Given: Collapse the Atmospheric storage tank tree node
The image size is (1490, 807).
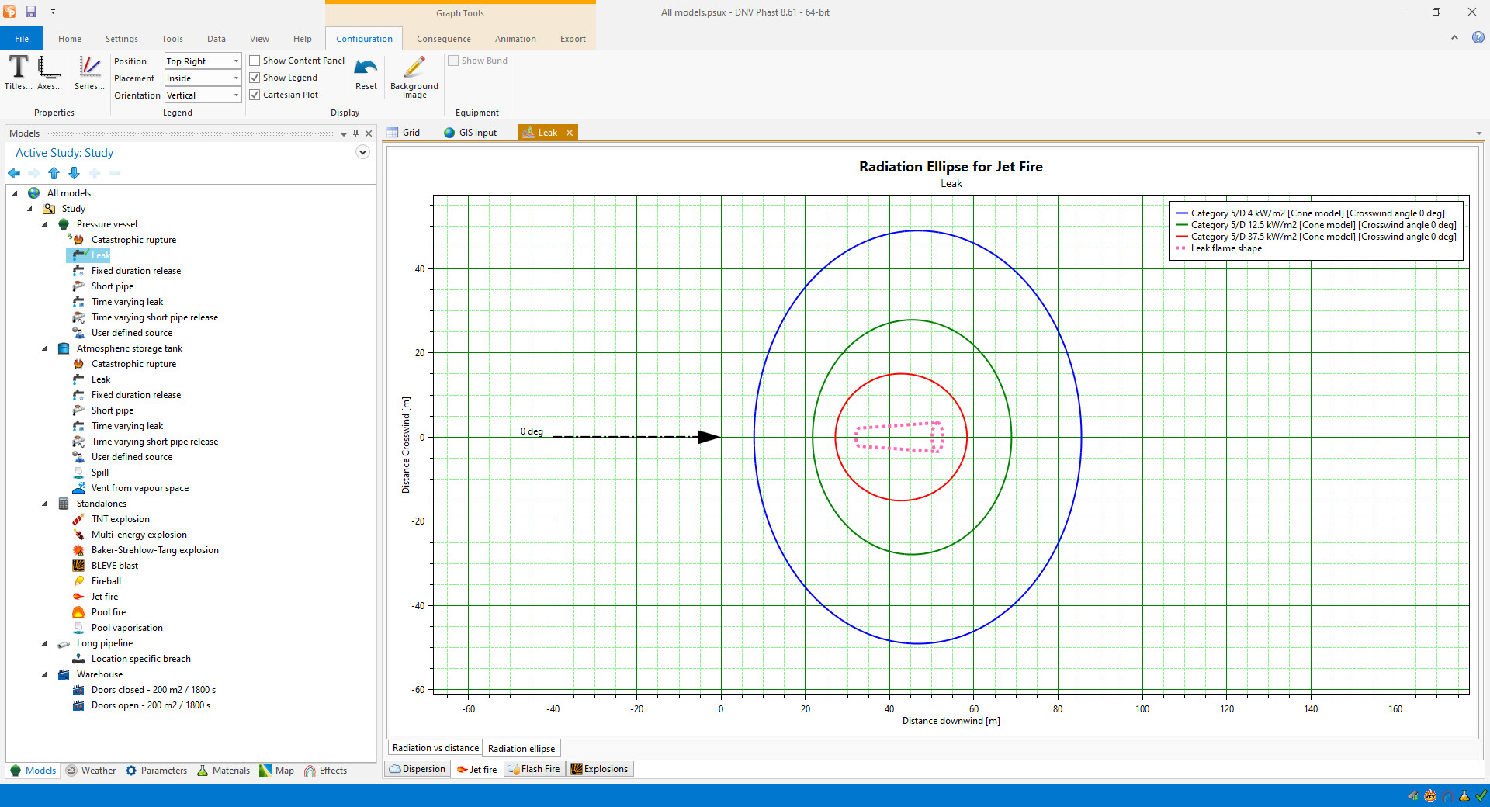Looking at the screenshot, I should point(45,348).
